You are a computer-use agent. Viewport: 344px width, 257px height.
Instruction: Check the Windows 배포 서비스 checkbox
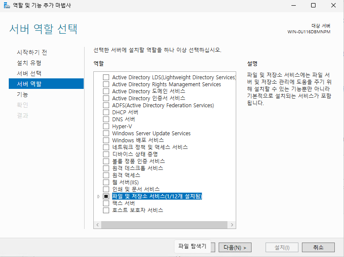(106, 140)
